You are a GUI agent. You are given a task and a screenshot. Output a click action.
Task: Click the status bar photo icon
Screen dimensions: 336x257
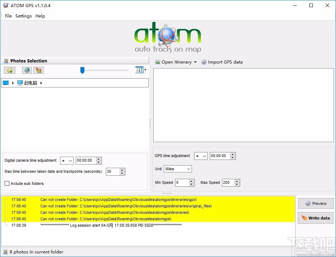5,252
